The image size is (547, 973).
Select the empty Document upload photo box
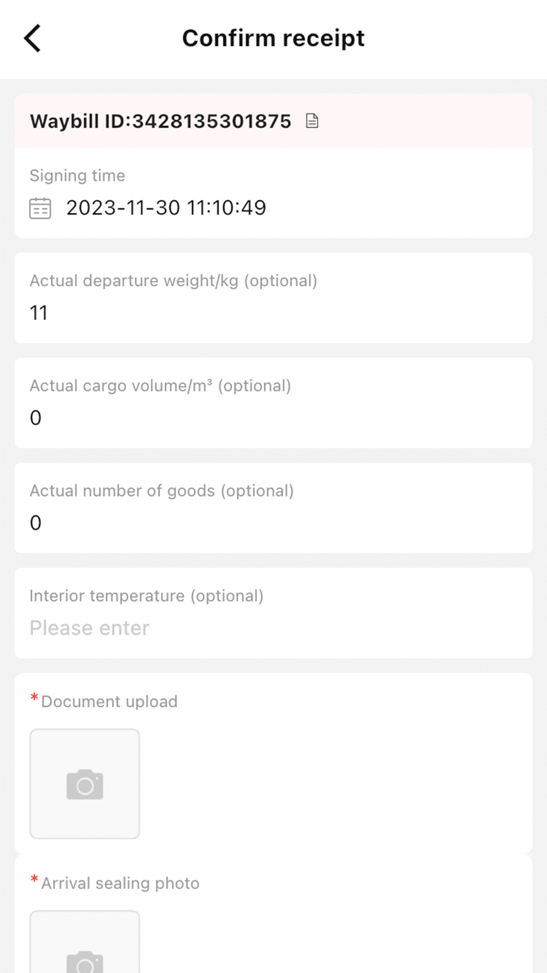coord(85,784)
